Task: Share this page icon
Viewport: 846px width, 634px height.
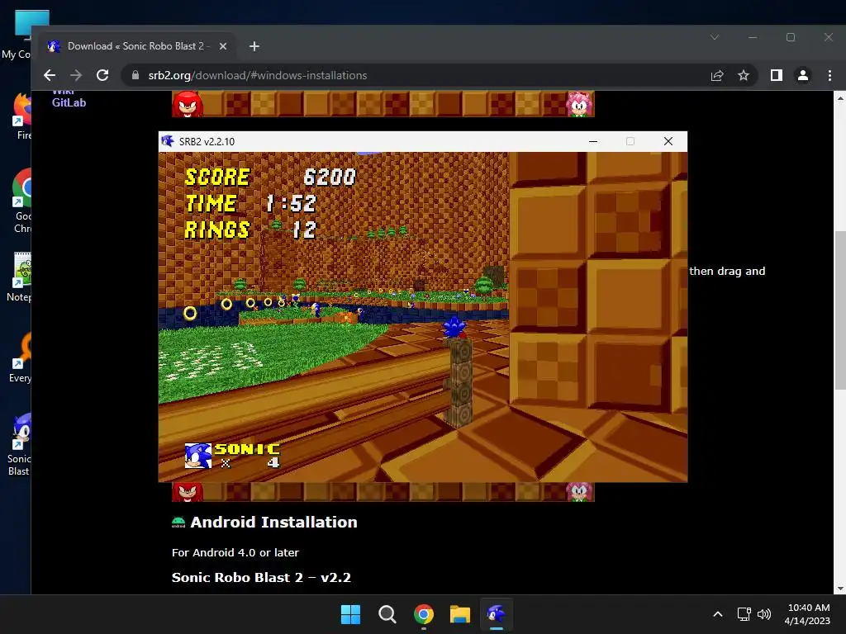Action: tap(717, 75)
